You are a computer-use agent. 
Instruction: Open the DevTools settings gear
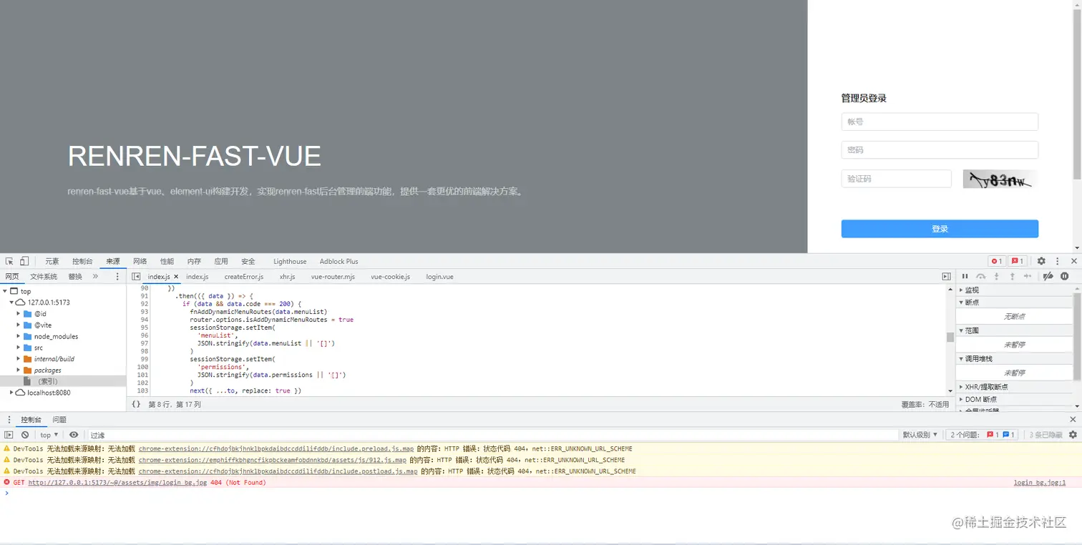click(x=1041, y=261)
